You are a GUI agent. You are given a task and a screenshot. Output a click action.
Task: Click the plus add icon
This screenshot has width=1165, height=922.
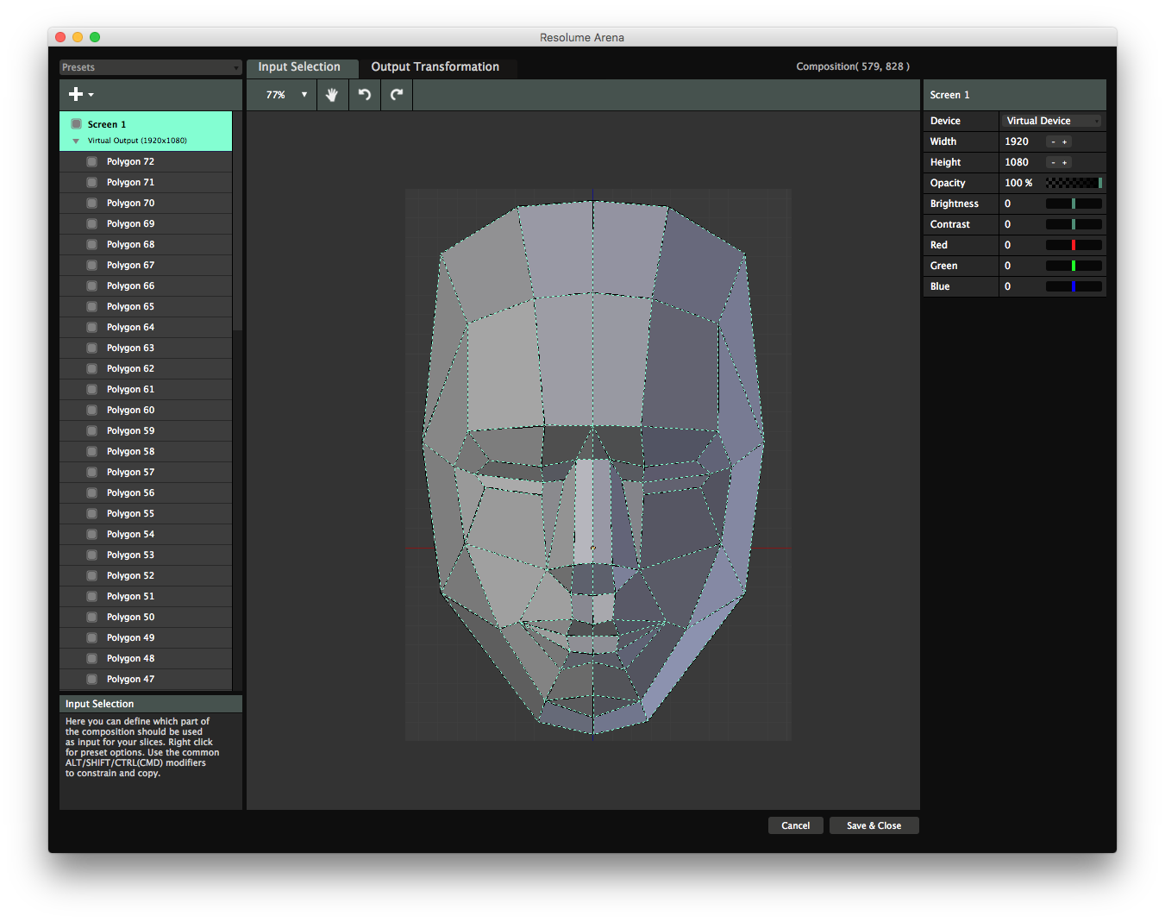click(77, 95)
